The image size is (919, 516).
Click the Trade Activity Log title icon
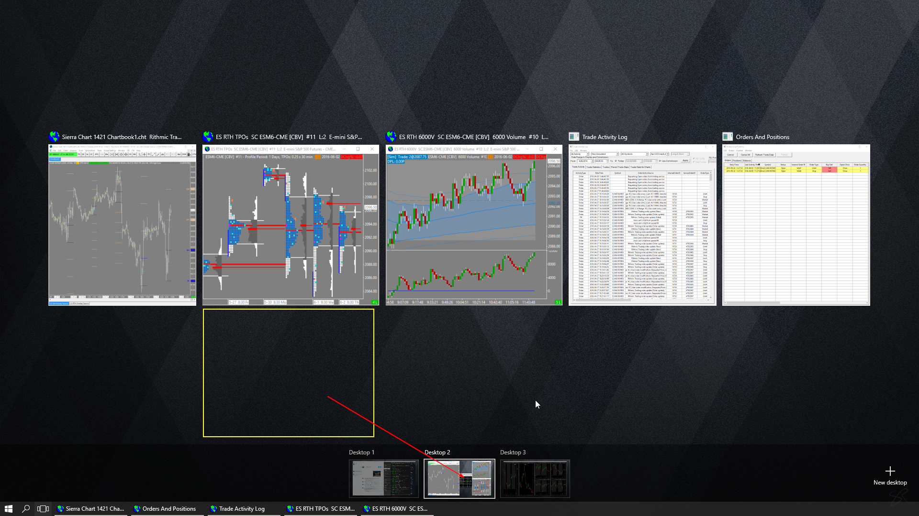click(x=574, y=137)
